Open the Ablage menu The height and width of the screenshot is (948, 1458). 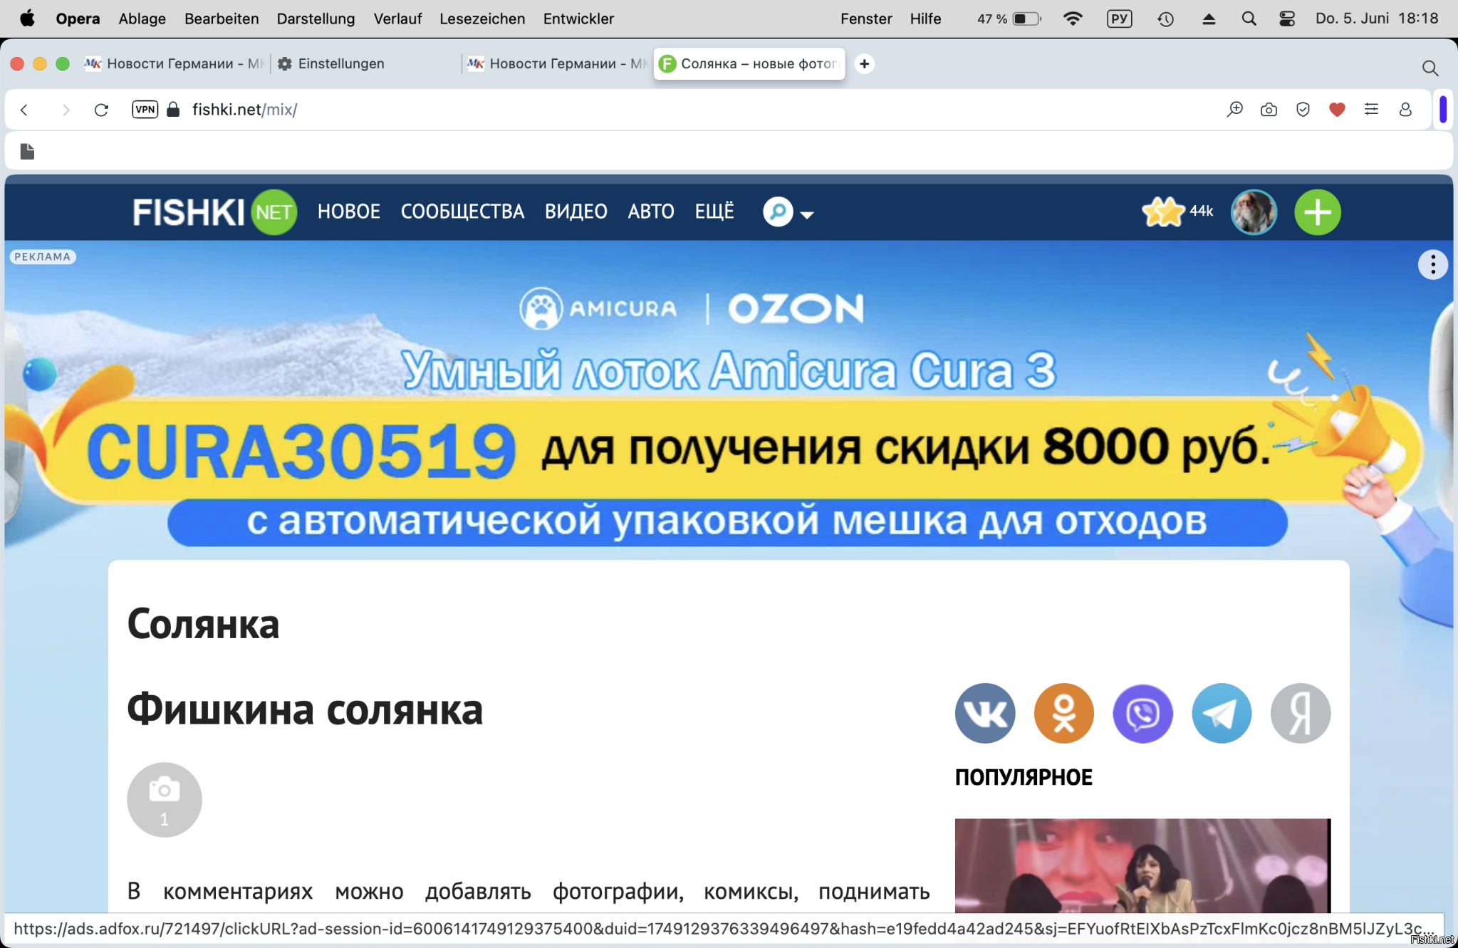pos(142,19)
